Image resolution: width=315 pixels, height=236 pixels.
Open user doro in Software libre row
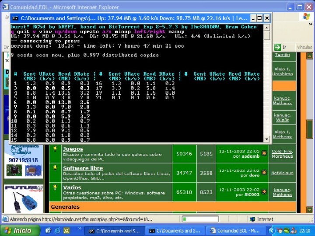(254, 175)
